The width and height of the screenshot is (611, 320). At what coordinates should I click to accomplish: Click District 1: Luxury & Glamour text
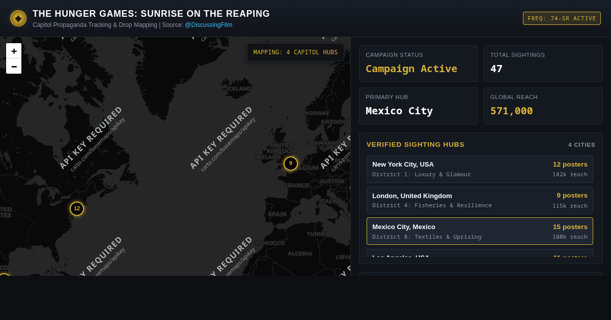422,174
